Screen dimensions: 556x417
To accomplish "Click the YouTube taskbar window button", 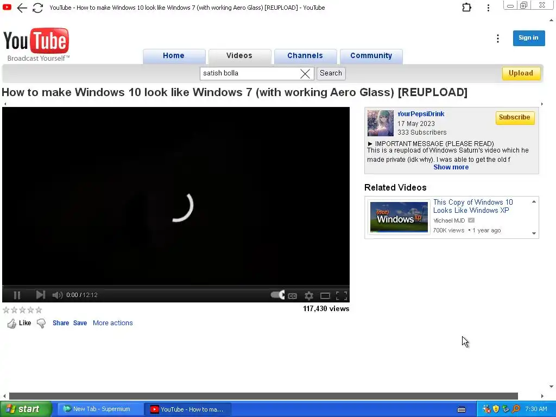I will coord(188,409).
